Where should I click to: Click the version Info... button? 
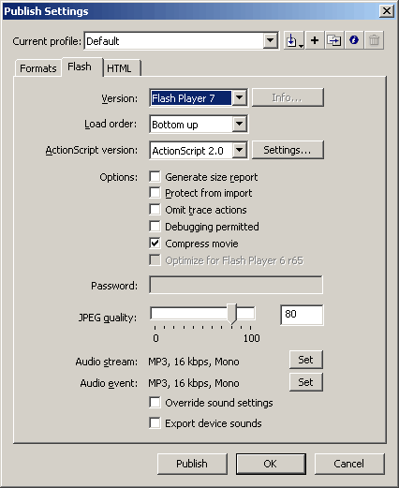tap(288, 97)
